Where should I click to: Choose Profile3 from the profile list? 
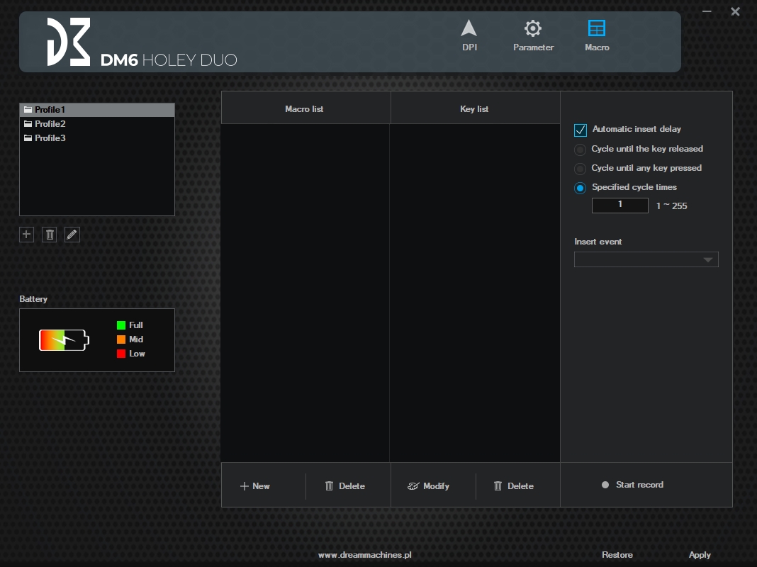(97, 138)
